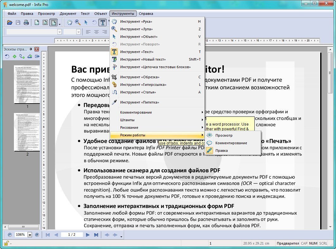Choose Инструмент «Обрезка» menu entry
The image size is (336, 249).
click(x=157, y=77)
